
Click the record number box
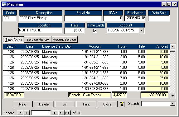pyautogui.click(x=41, y=113)
